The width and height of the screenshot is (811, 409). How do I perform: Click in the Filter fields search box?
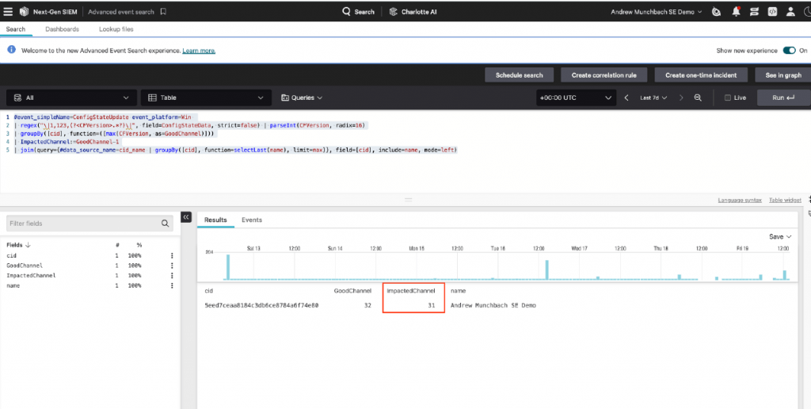point(84,224)
